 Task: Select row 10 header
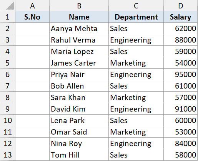[8, 120]
